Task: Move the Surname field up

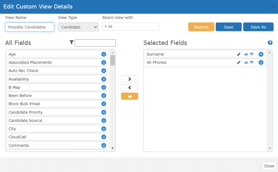Action: (246, 54)
